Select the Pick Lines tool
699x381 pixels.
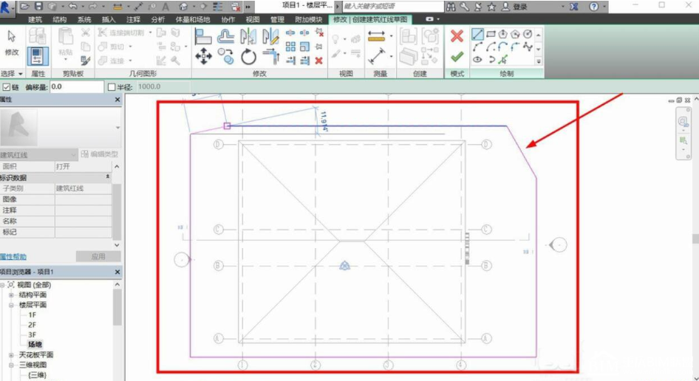(503, 59)
